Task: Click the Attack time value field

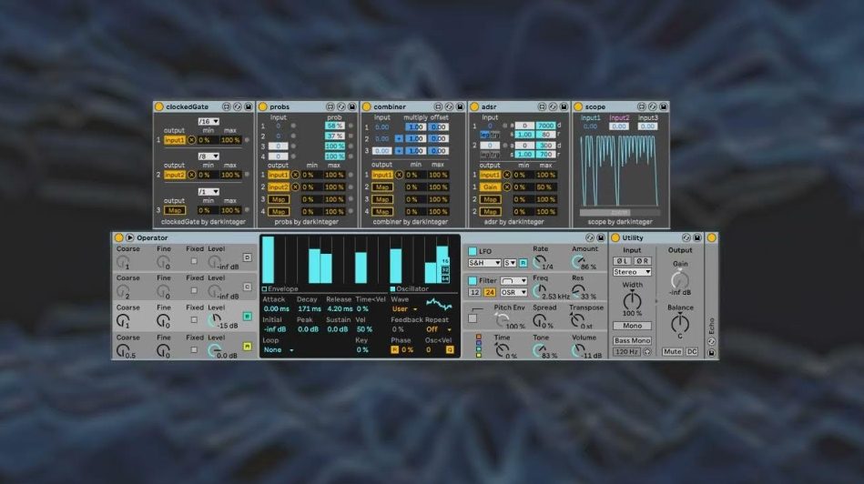Action: [276, 308]
